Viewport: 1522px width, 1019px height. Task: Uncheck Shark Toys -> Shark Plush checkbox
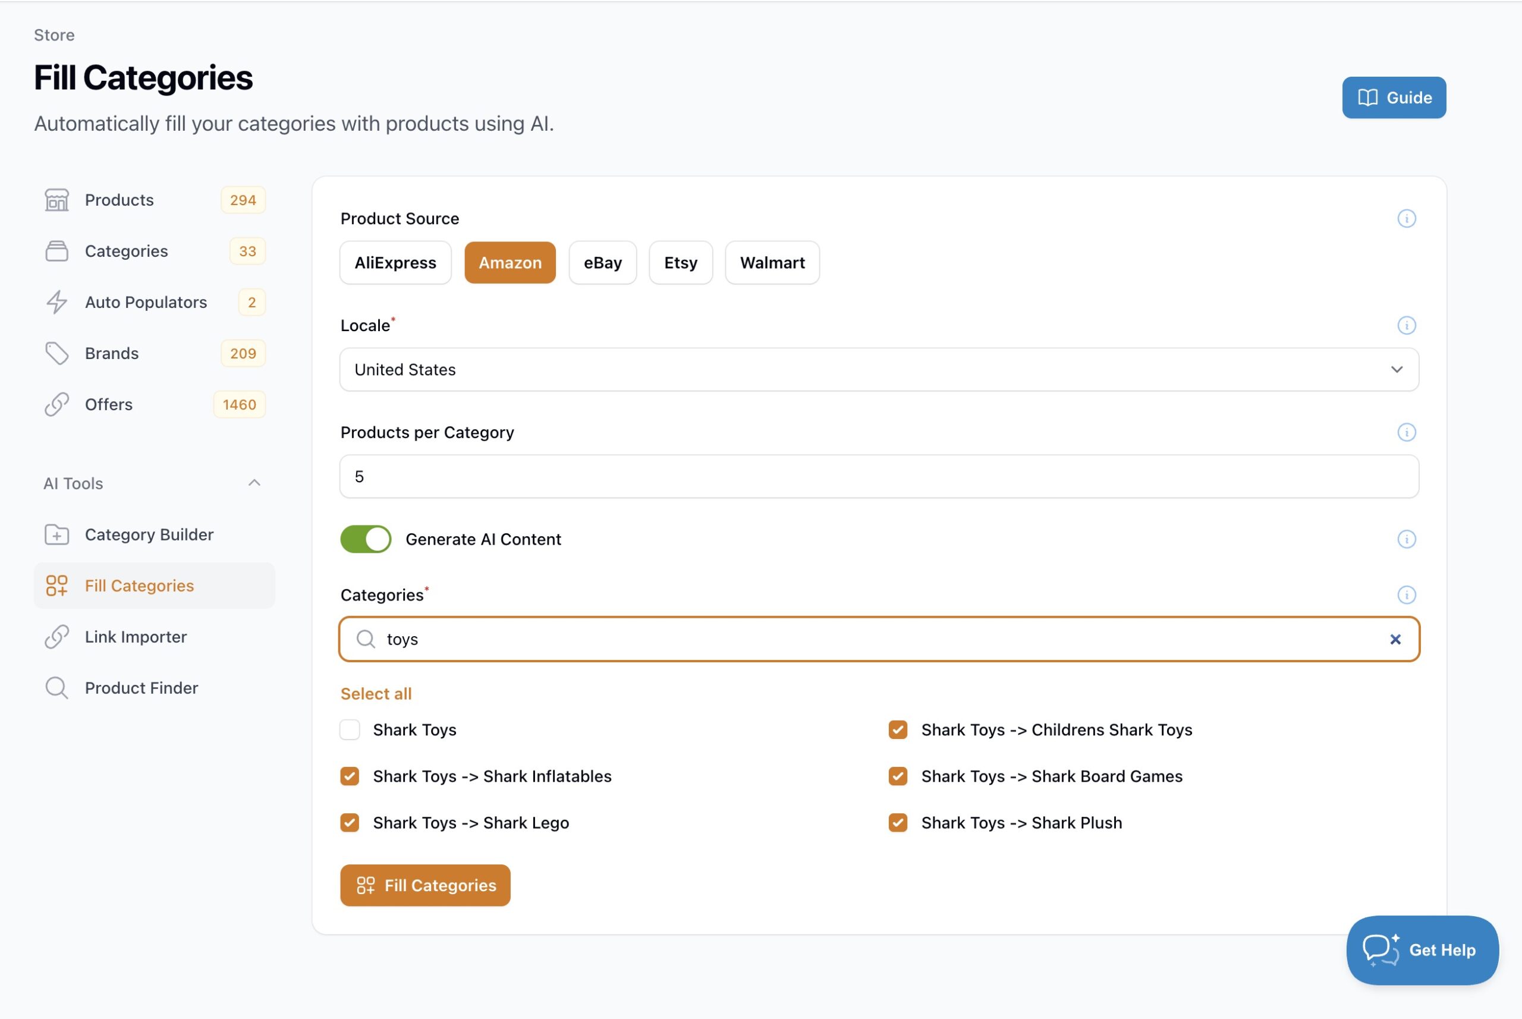(x=898, y=823)
